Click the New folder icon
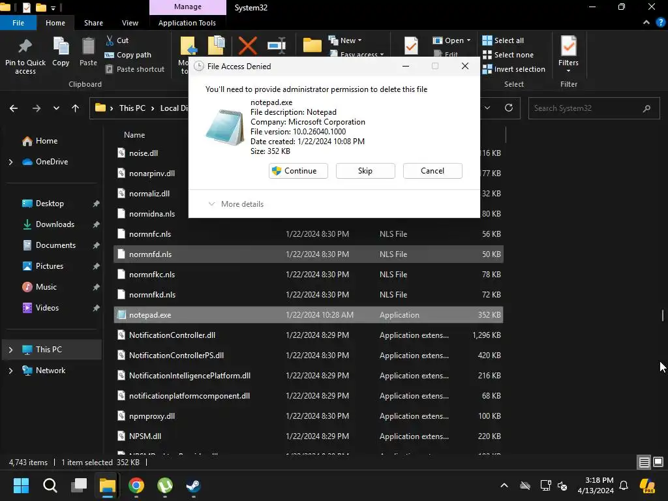The width and height of the screenshot is (668, 501). coord(312,45)
